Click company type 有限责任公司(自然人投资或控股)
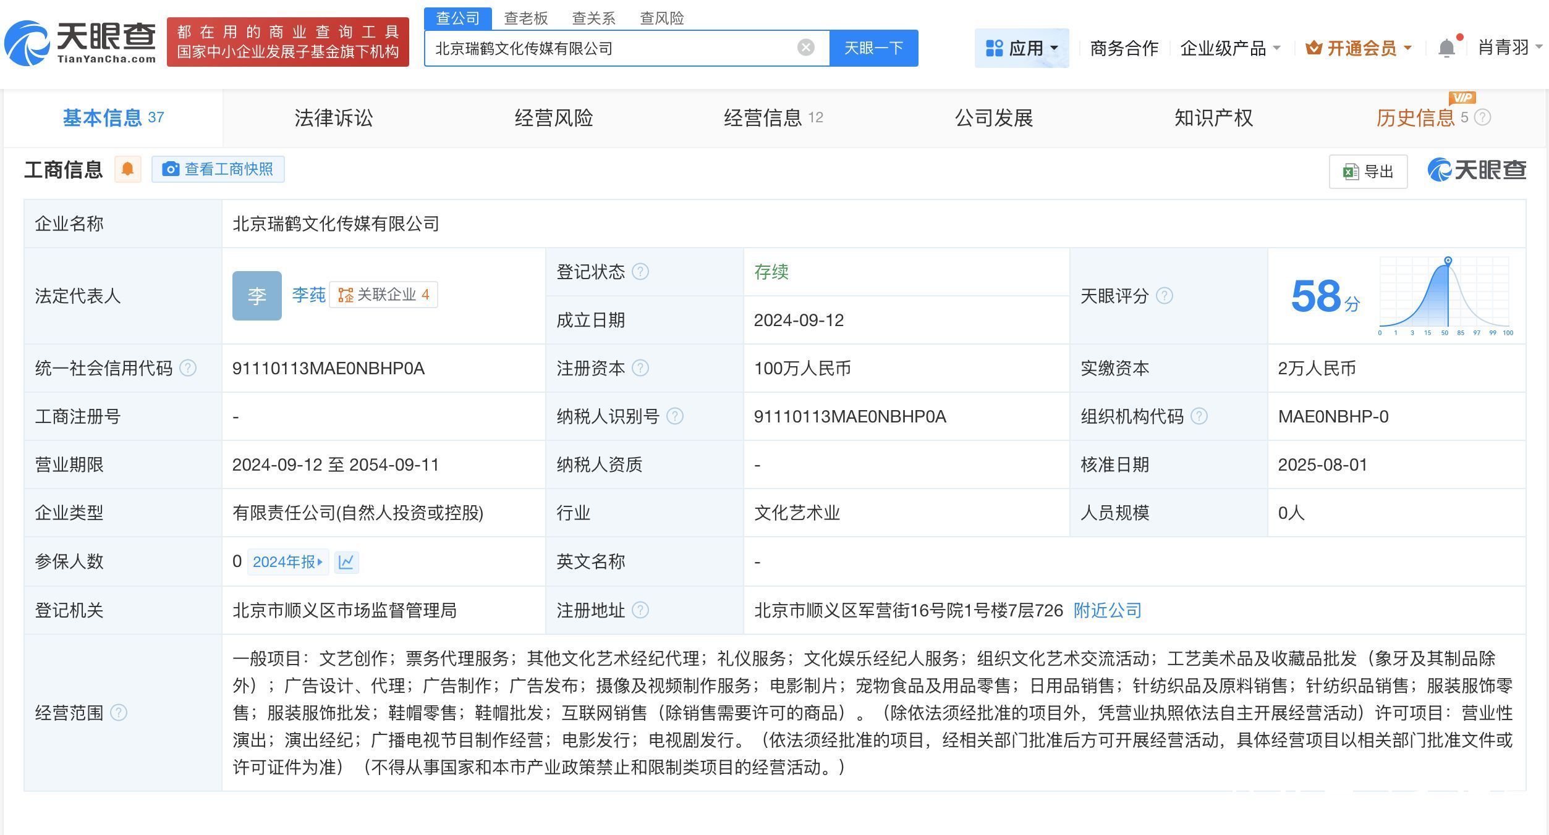The width and height of the screenshot is (1549, 835). 358,513
